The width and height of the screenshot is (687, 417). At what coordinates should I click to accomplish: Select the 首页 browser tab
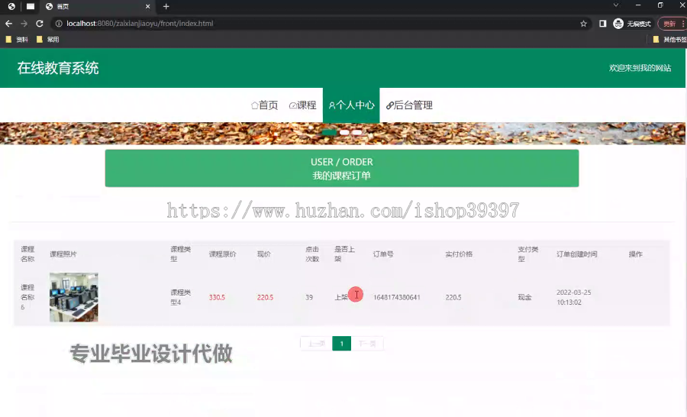pos(98,7)
